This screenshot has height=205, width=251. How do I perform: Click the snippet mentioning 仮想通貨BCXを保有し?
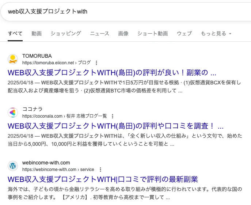(124, 87)
